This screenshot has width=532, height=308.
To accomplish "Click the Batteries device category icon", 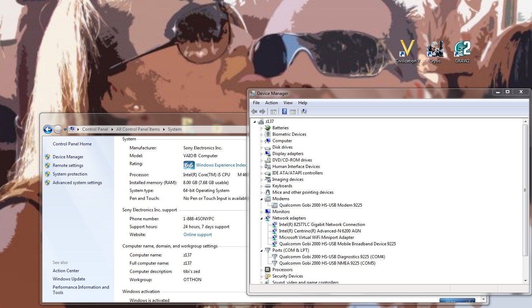I will coord(267,128).
